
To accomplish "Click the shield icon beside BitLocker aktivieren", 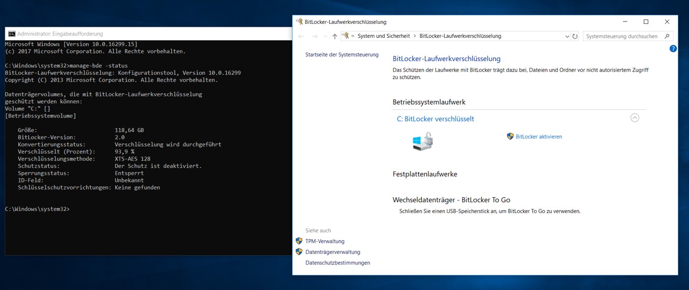I will [x=510, y=136].
